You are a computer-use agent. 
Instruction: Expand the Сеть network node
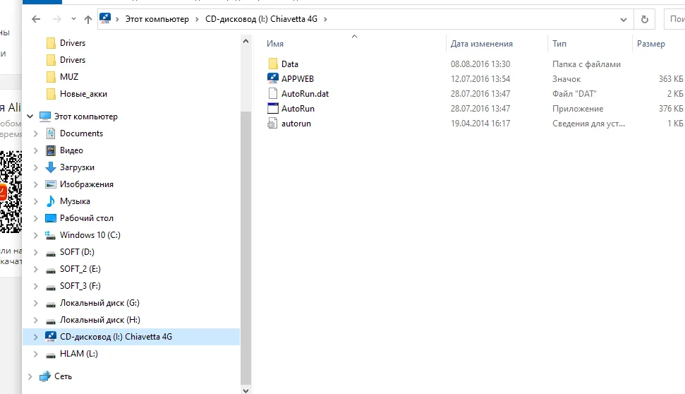point(30,376)
